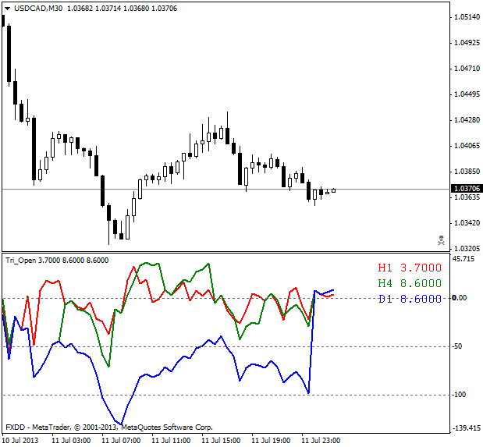
Task: Select the 10 Jul 2013 time axis label
Action: (x=20, y=441)
